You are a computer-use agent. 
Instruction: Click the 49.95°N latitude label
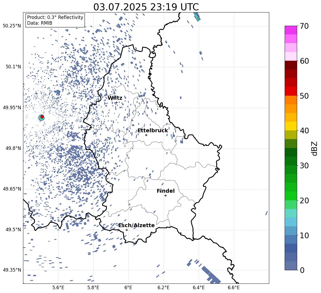coord(12,107)
